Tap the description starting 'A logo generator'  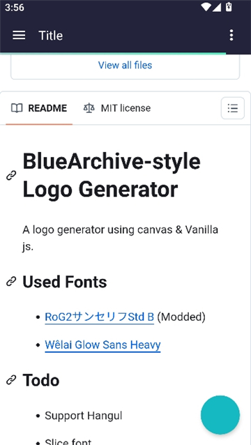click(120, 238)
